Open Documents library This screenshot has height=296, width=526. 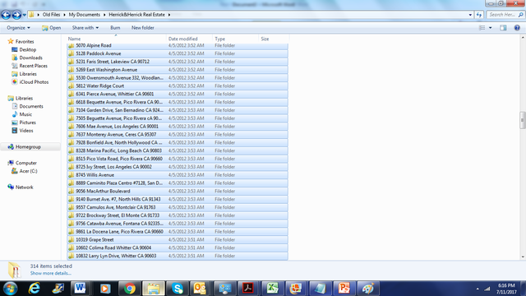pyautogui.click(x=31, y=106)
